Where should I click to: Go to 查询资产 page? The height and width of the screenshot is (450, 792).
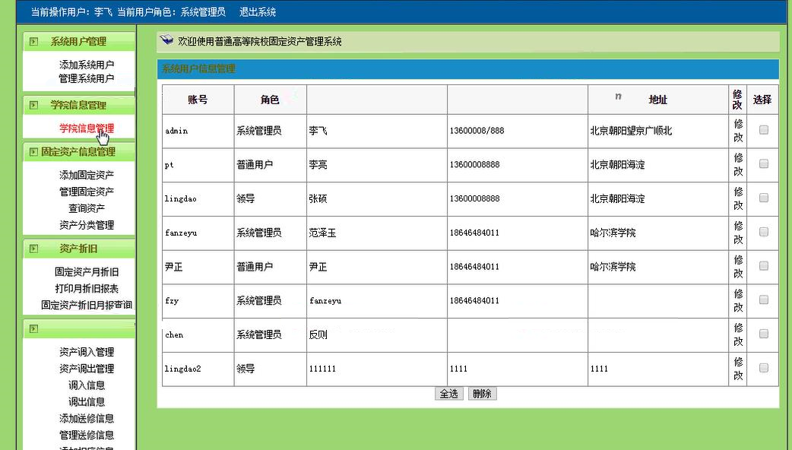pyautogui.click(x=87, y=208)
